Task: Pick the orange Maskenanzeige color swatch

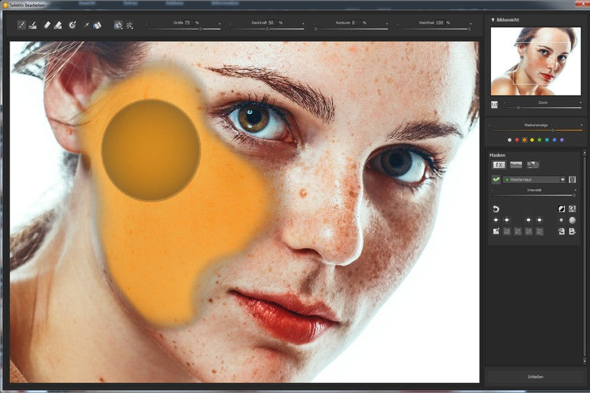Action: click(524, 140)
